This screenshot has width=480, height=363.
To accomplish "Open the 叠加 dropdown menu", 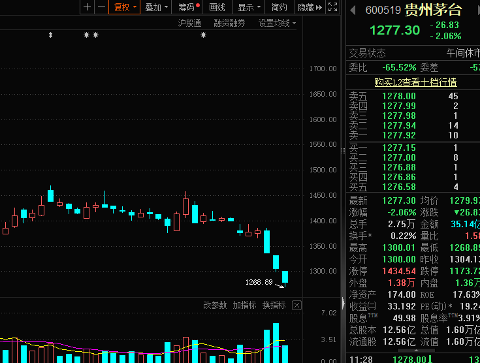I will (x=156, y=7).
